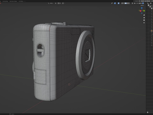Screen dimensions: 153x115
Task: Open the editor type menu at header left
Action: point(1,3)
